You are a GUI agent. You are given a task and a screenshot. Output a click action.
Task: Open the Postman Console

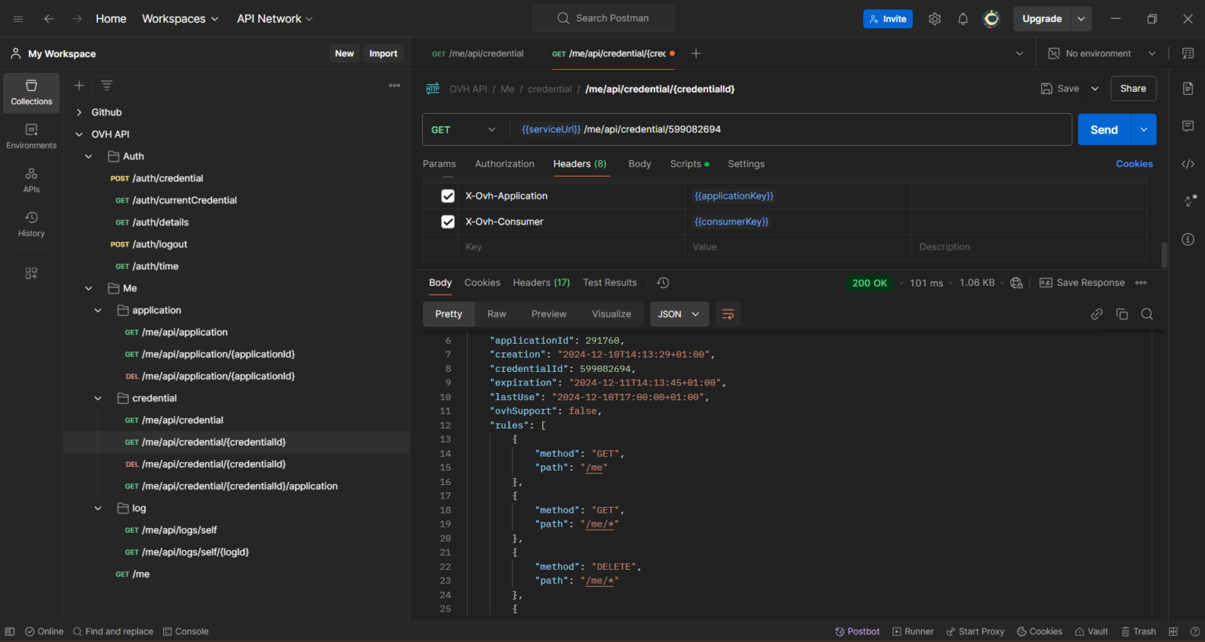pyautogui.click(x=186, y=631)
